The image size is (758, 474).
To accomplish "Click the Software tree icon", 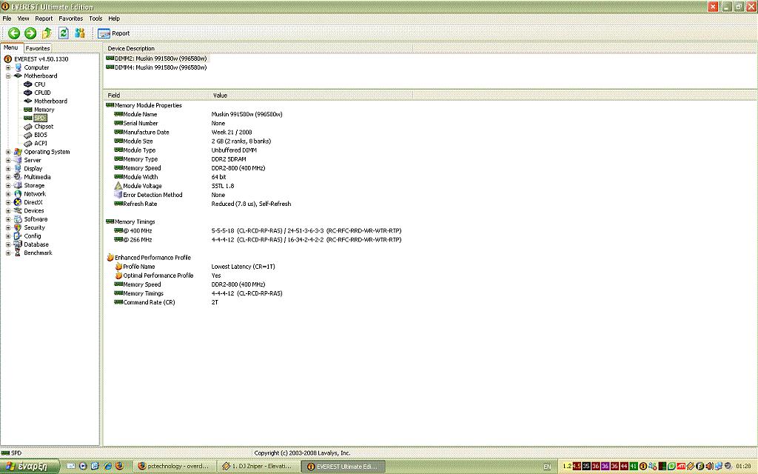I will (x=18, y=219).
